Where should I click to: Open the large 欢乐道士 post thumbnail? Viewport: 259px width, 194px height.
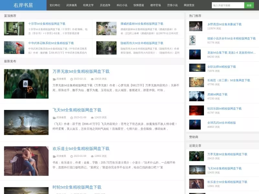[26, 161]
